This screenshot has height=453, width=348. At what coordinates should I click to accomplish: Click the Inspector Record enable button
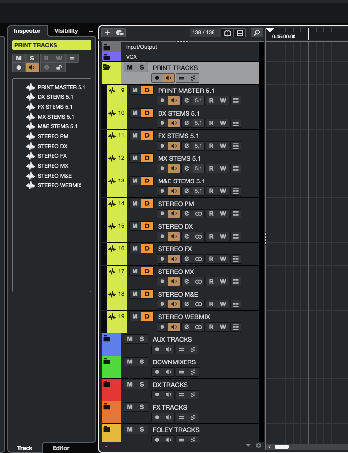pyautogui.click(x=19, y=67)
